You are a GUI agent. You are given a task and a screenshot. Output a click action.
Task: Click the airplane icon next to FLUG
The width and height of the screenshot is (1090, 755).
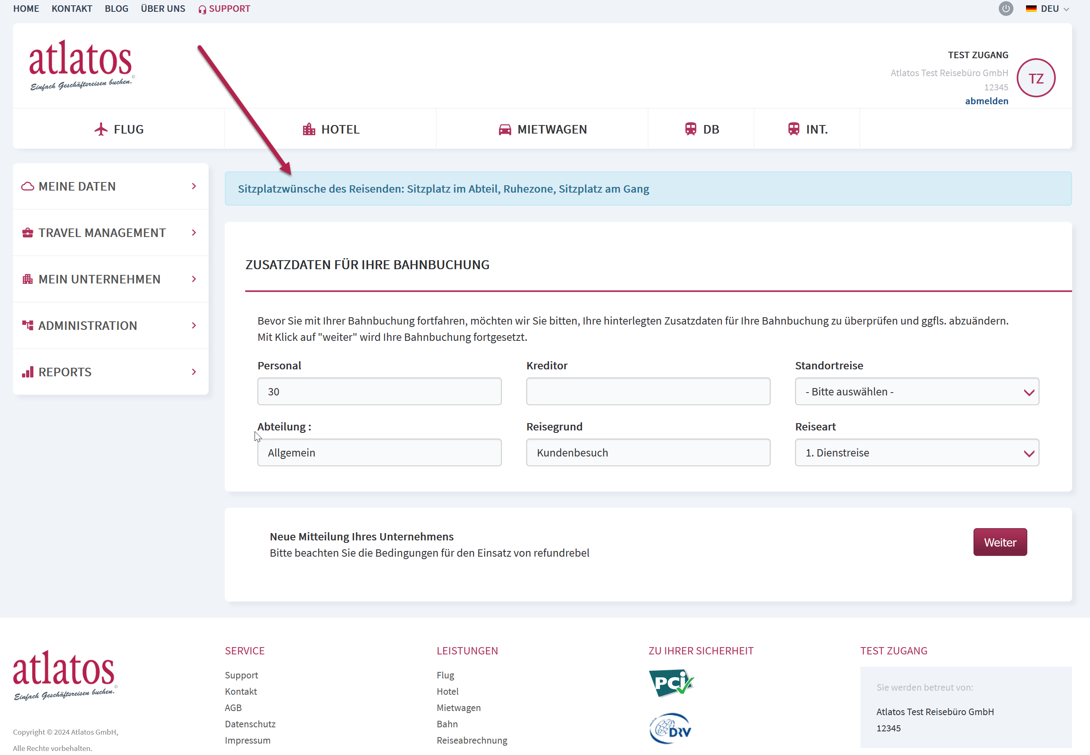[101, 129]
